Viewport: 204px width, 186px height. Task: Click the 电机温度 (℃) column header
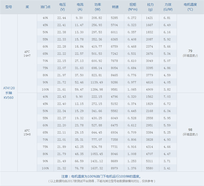(190, 7)
